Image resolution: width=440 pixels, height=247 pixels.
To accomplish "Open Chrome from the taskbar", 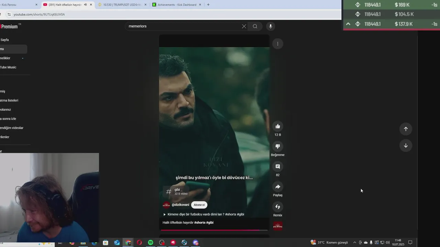I will point(128,243).
